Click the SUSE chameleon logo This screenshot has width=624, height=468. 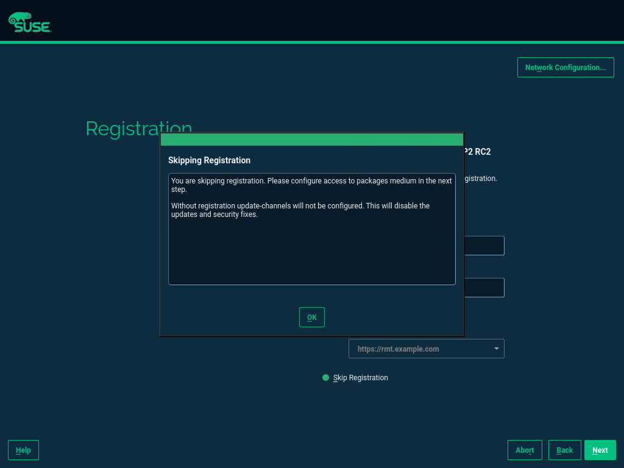(x=29, y=22)
